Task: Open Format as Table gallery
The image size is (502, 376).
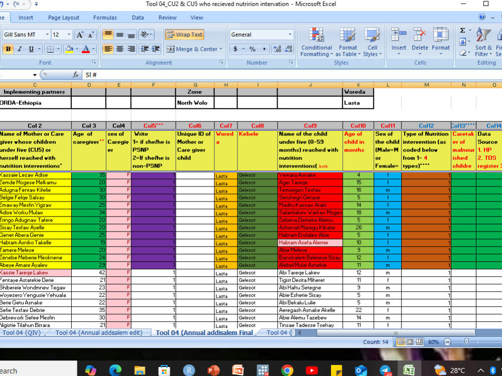Action: [348, 42]
